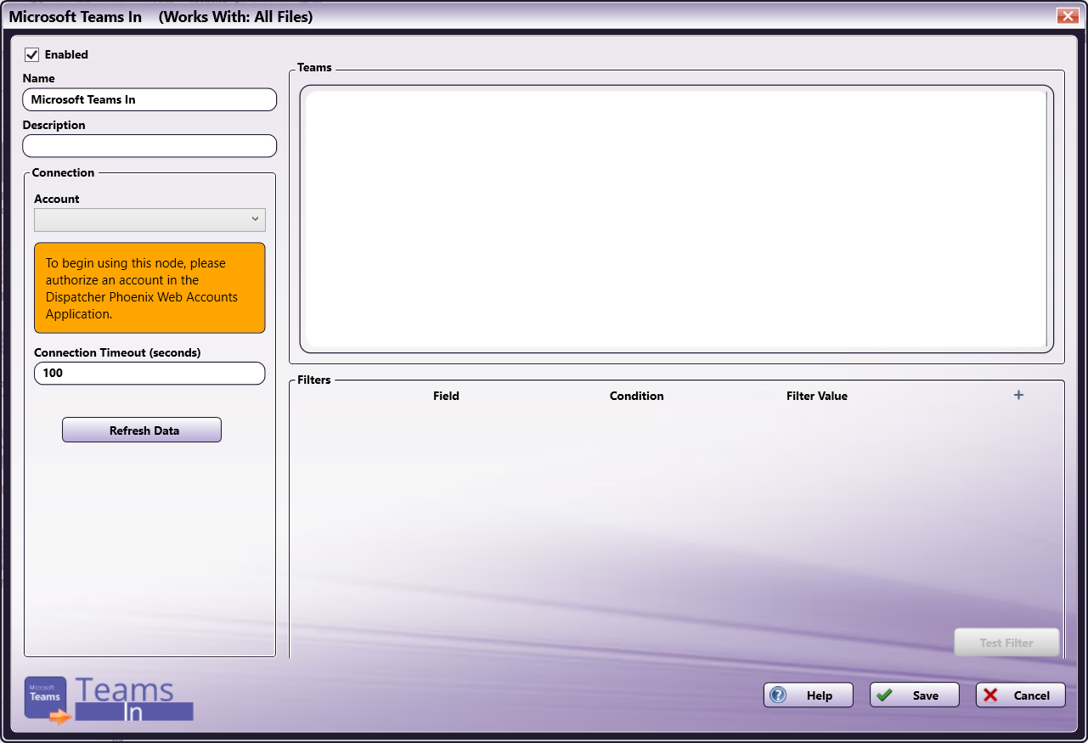
Task: Open the Account dropdown
Action: click(x=149, y=220)
